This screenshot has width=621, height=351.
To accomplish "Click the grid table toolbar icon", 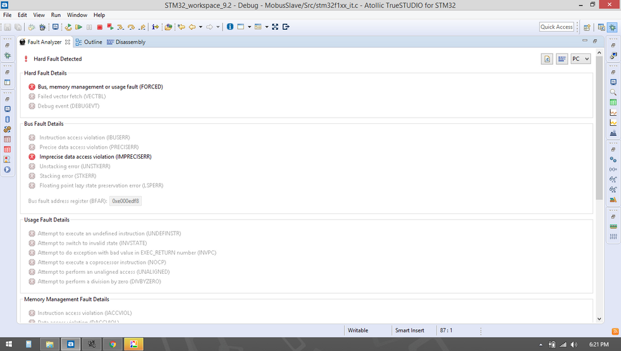I will pyautogui.click(x=258, y=27).
